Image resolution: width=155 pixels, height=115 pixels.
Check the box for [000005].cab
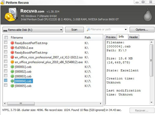coord(6,85)
